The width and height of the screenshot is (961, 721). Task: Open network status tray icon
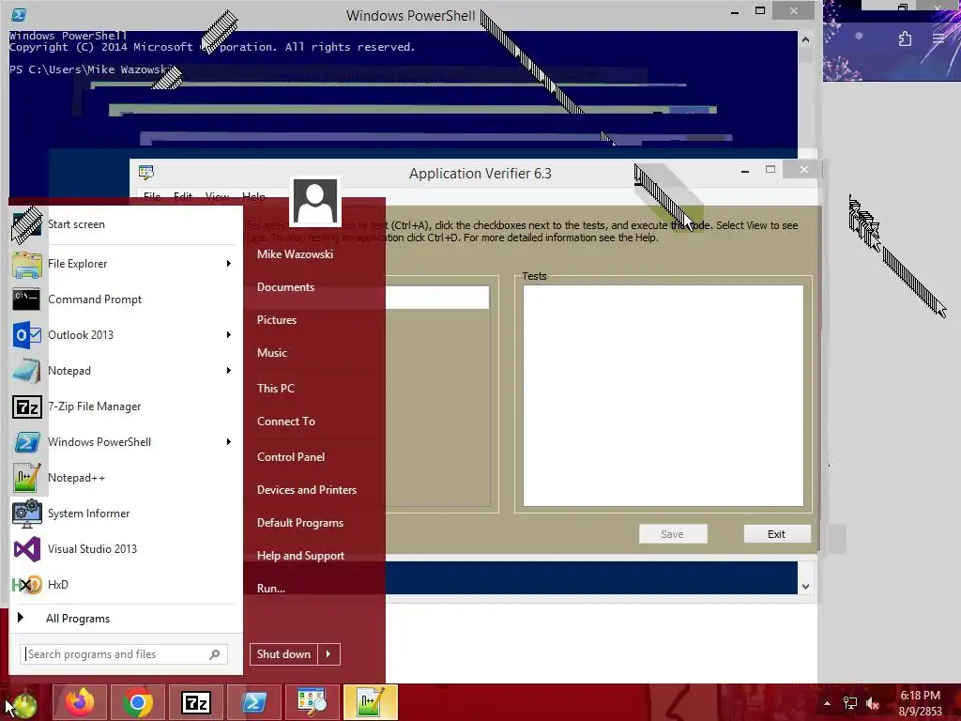tap(850, 703)
